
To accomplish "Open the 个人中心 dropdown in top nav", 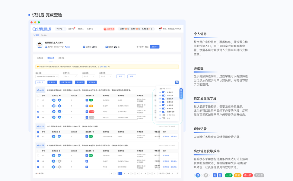I will [60, 29].
